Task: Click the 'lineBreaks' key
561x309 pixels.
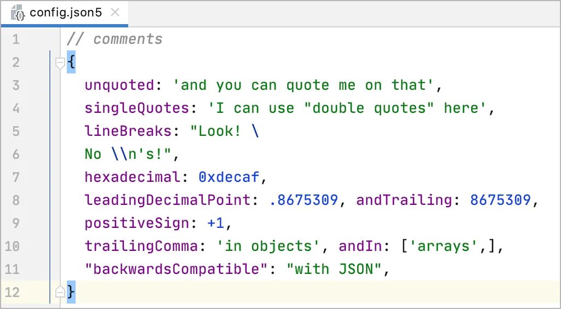Action: tap(128, 131)
